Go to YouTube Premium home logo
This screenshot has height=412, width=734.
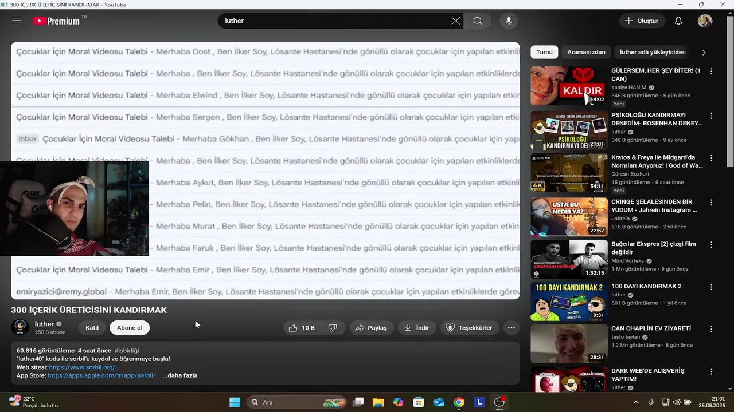point(57,21)
